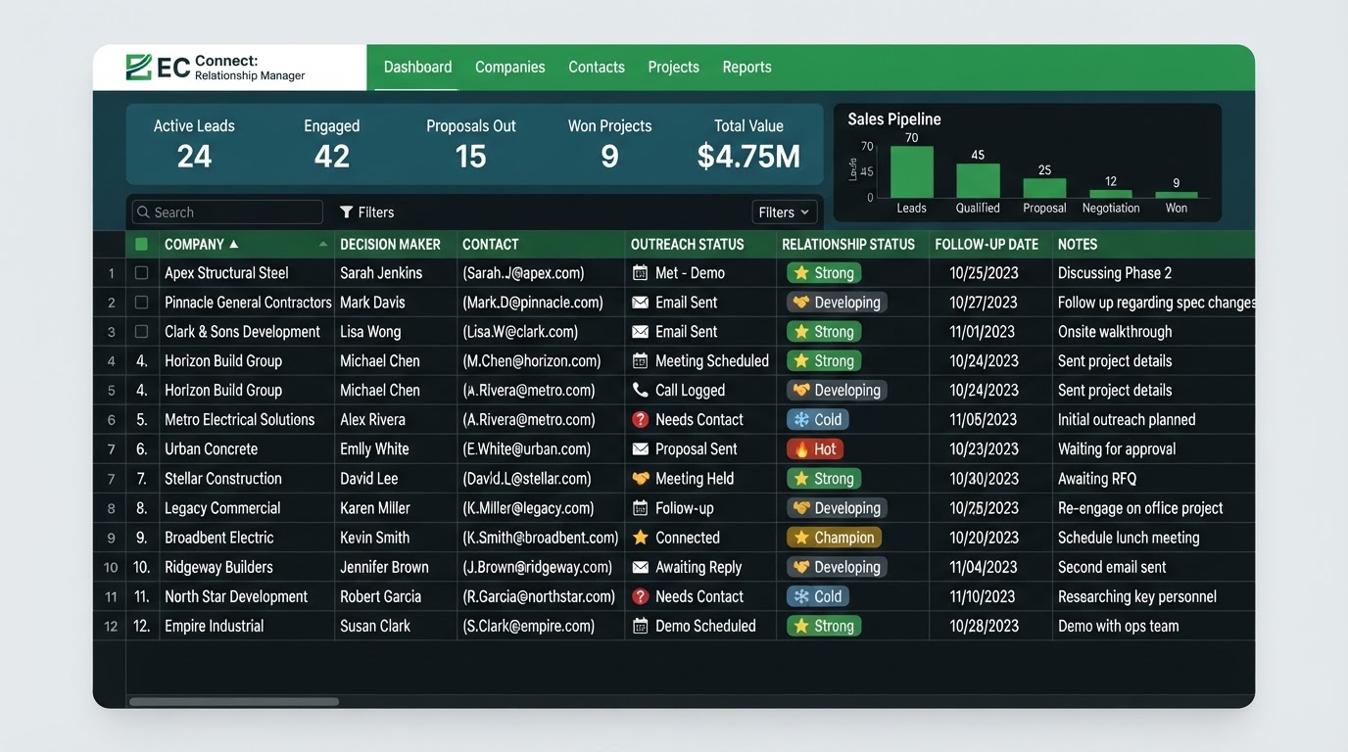
Task: Click the calendar icon beside Meeting Scheduled
Action: (641, 361)
